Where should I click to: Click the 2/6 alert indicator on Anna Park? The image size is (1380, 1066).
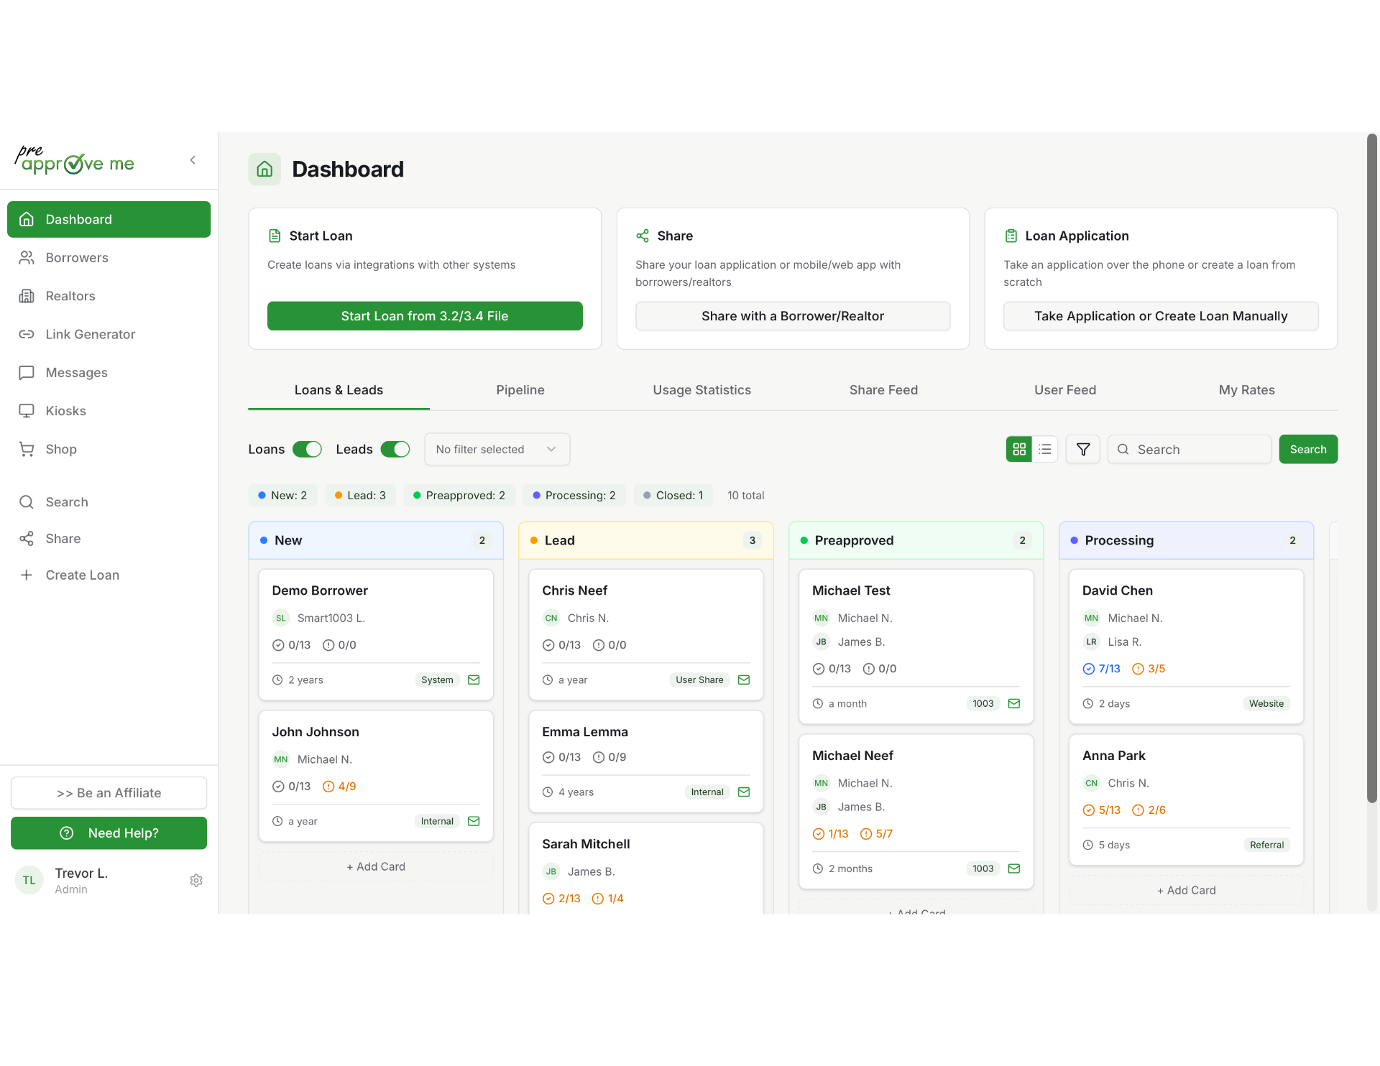pos(1149,810)
